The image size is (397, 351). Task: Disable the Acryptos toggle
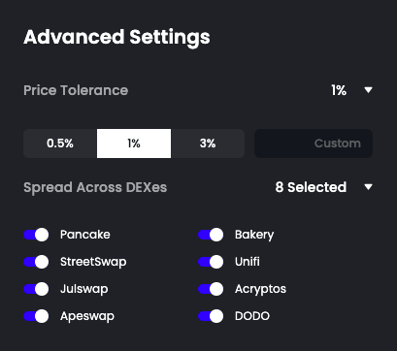(211, 289)
